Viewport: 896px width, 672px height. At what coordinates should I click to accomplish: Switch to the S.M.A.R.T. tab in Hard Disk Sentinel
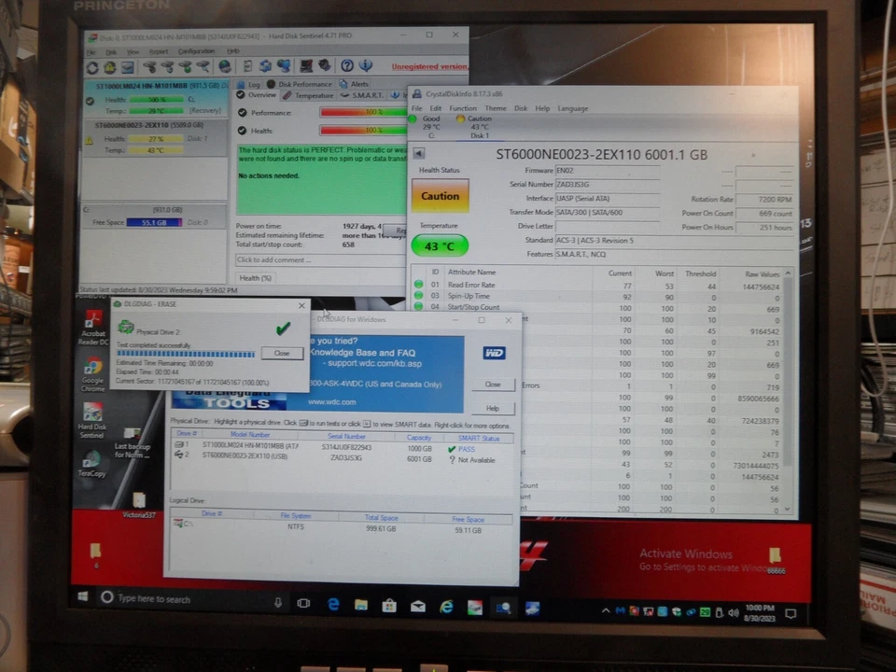(367, 94)
